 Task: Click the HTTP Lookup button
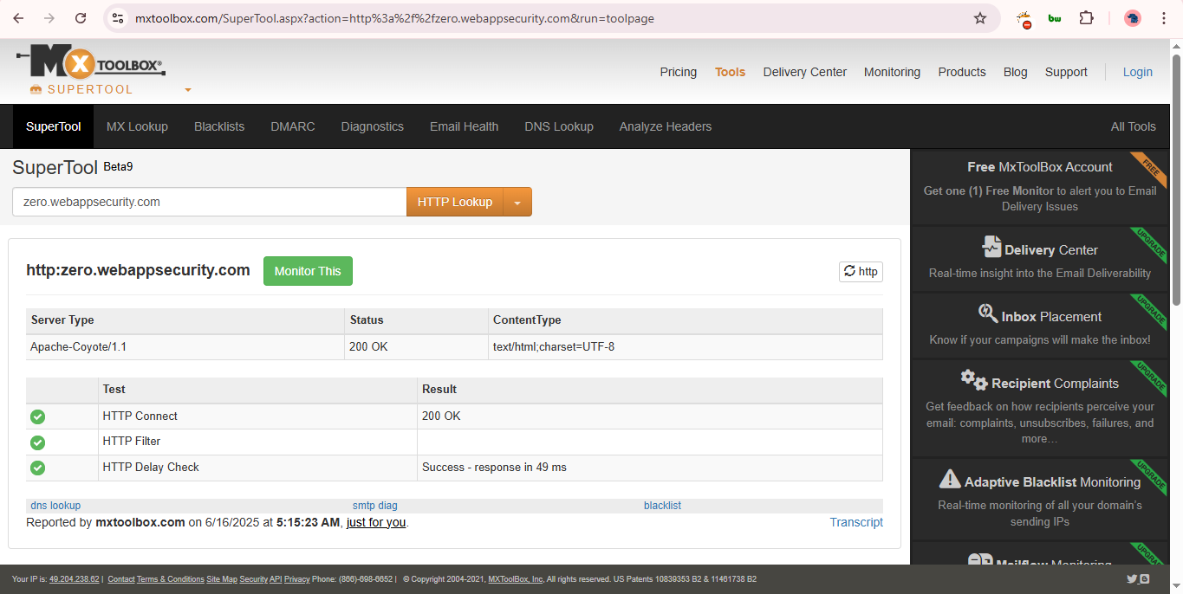point(455,202)
